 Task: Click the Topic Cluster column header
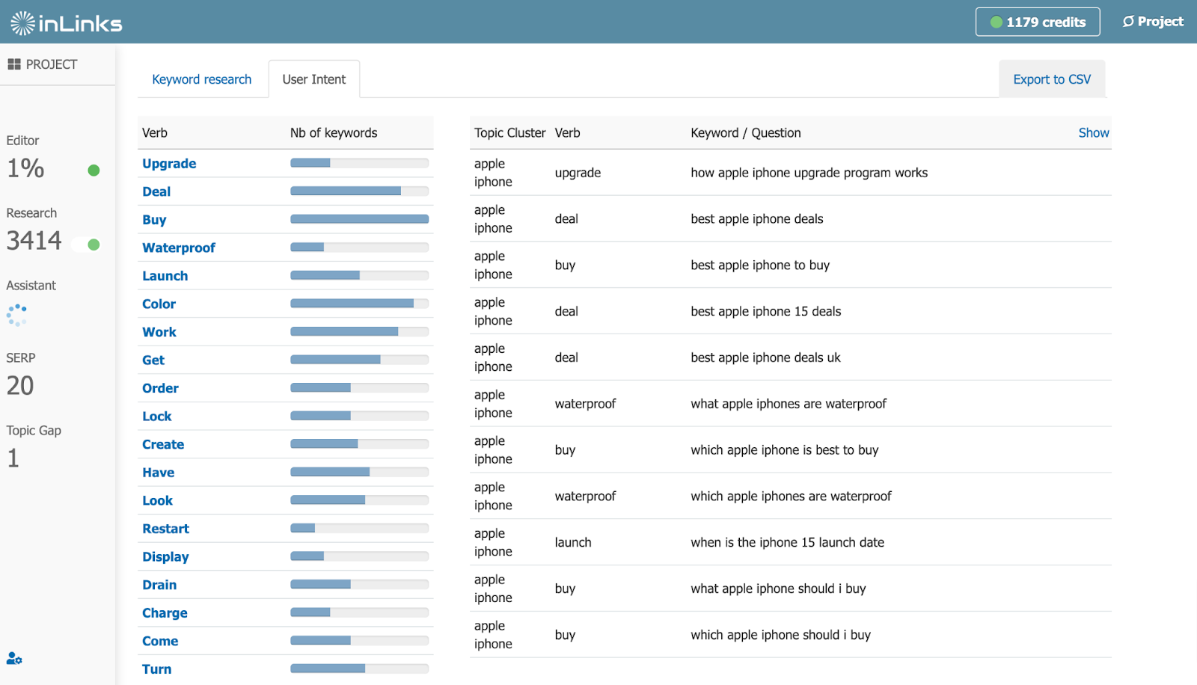(509, 132)
